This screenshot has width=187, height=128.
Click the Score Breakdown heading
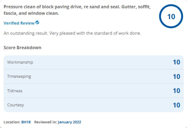pyautogui.click(x=23, y=47)
